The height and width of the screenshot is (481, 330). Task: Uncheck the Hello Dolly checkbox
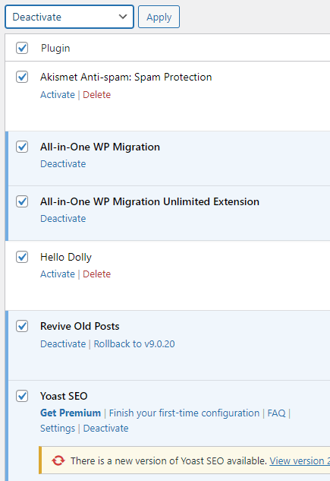(22, 257)
